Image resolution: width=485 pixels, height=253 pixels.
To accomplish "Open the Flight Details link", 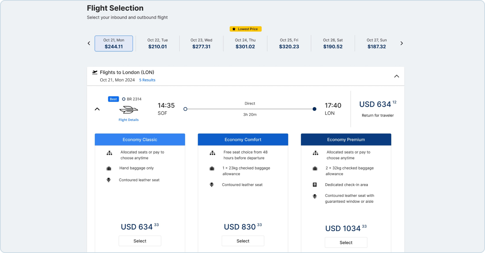I will click(x=129, y=120).
